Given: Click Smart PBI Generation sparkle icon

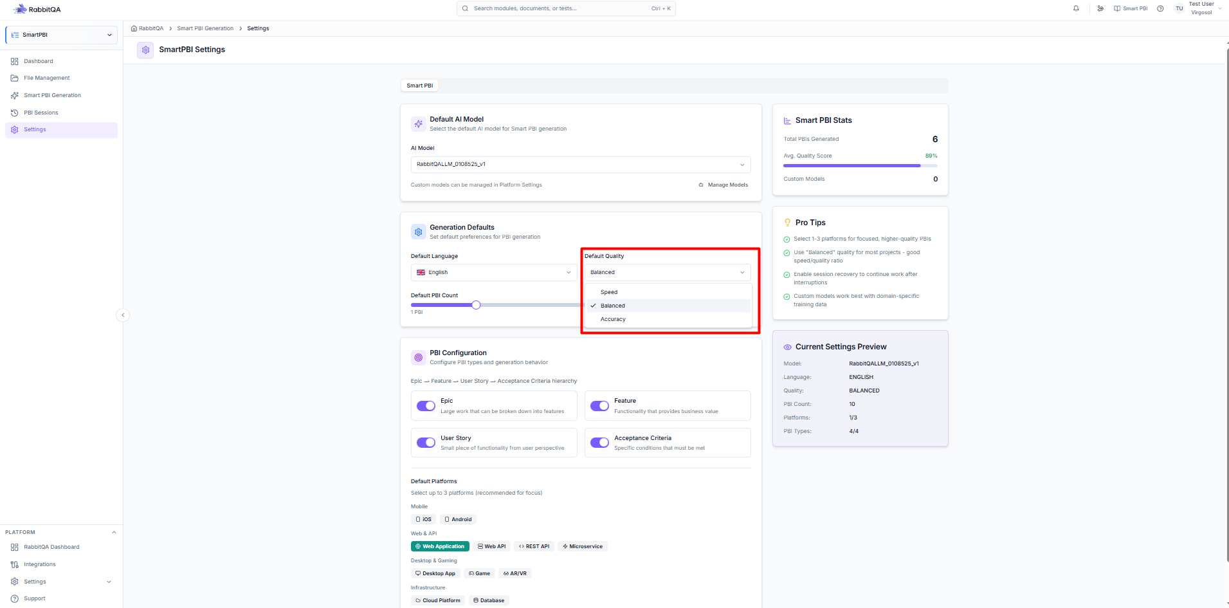Looking at the screenshot, I should (14, 95).
